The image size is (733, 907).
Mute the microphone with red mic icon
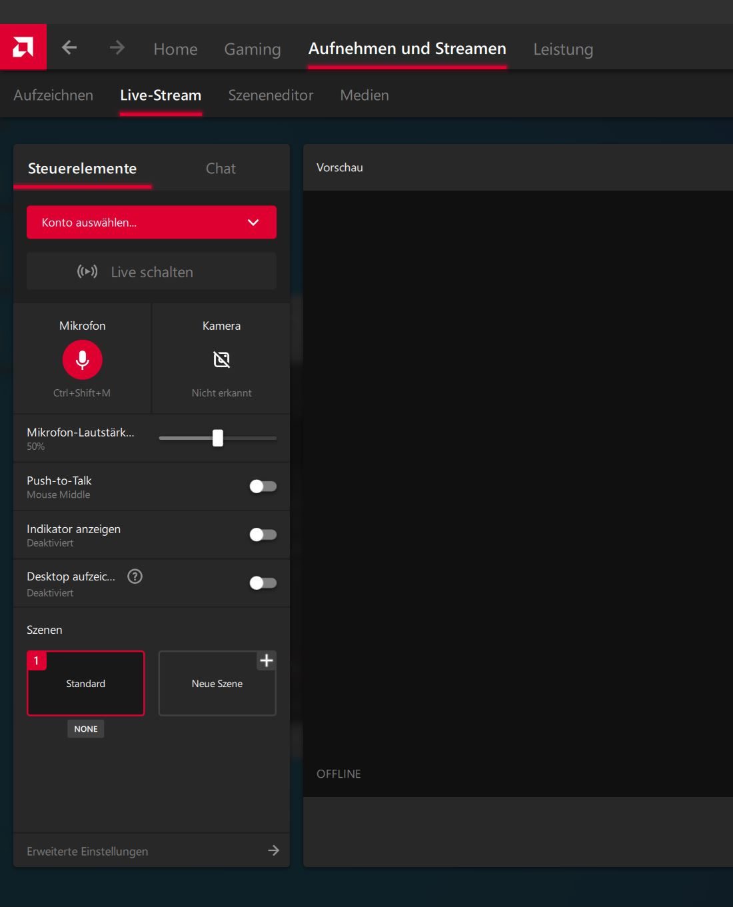tap(82, 360)
